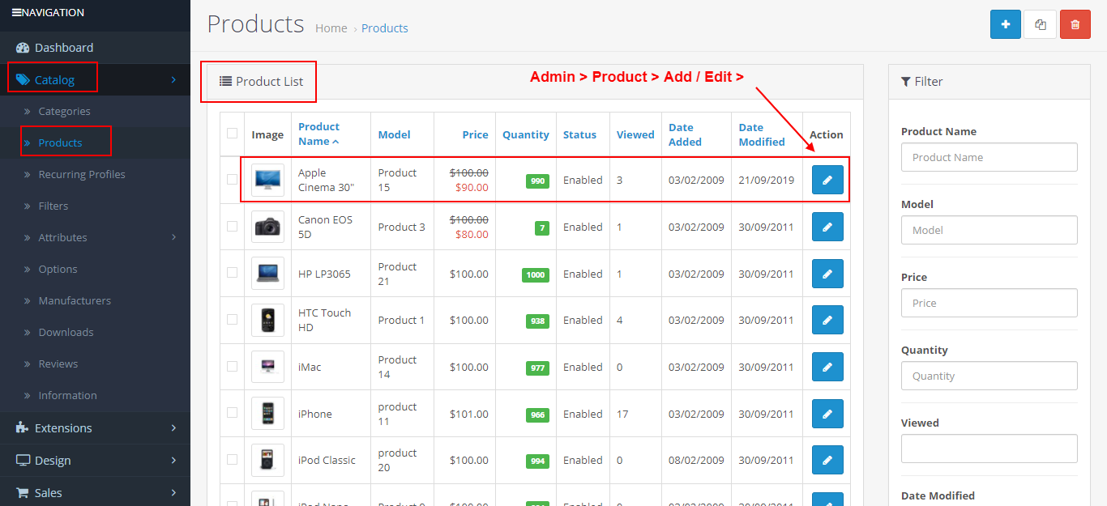This screenshot has width=1107, height=506.
Task: Expand the Design menu arrow
Action: pyautogui.click(x=173, y=460)
